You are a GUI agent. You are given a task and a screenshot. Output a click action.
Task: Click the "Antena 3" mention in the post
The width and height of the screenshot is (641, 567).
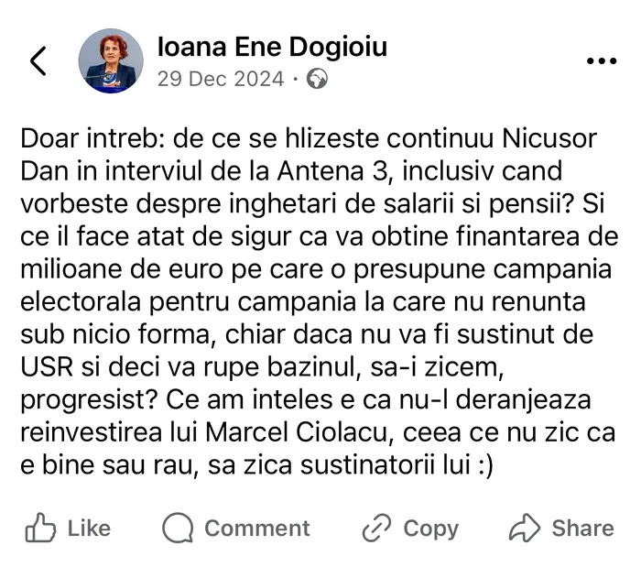331,171
